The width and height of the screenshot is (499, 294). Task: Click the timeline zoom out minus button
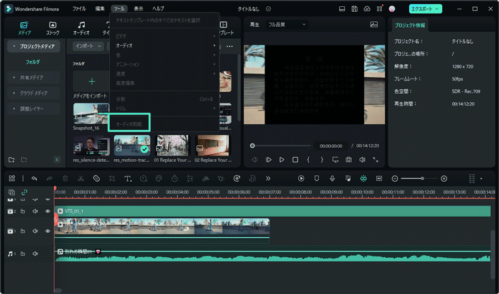pyautogui.click(x=395, y=179)
